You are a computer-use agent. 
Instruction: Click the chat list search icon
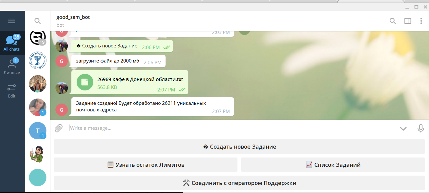tap(38, 21)
